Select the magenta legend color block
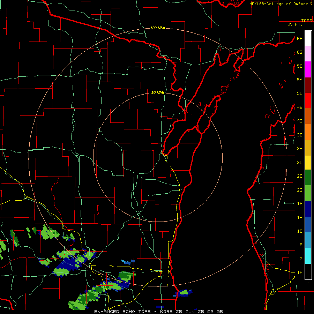Image resolution: width=314 pixels, height=314 pixels. (308, 69)
